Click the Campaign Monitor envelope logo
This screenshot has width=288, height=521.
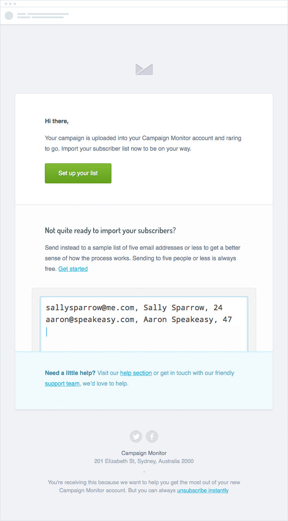[144, 69]
